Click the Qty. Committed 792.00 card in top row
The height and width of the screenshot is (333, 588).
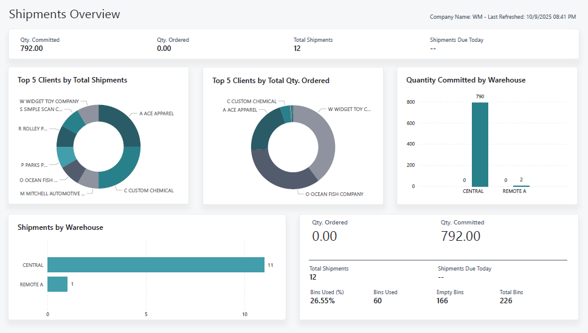[x=40, y=44]
